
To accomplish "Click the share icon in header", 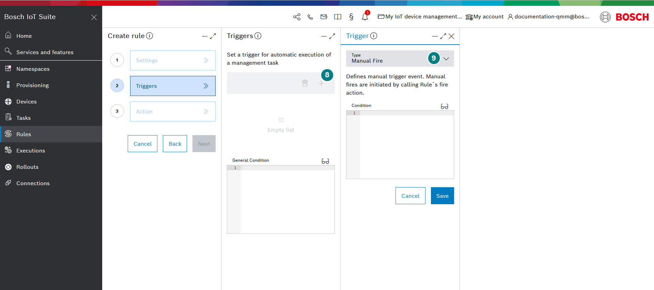I will pyautogui.click(x=297, y=17).
